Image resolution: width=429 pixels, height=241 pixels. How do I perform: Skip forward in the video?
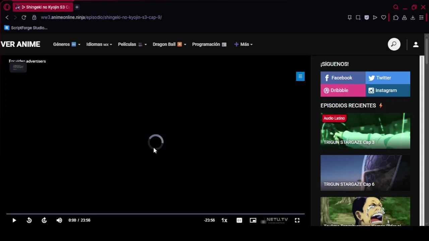click(44, 220)
